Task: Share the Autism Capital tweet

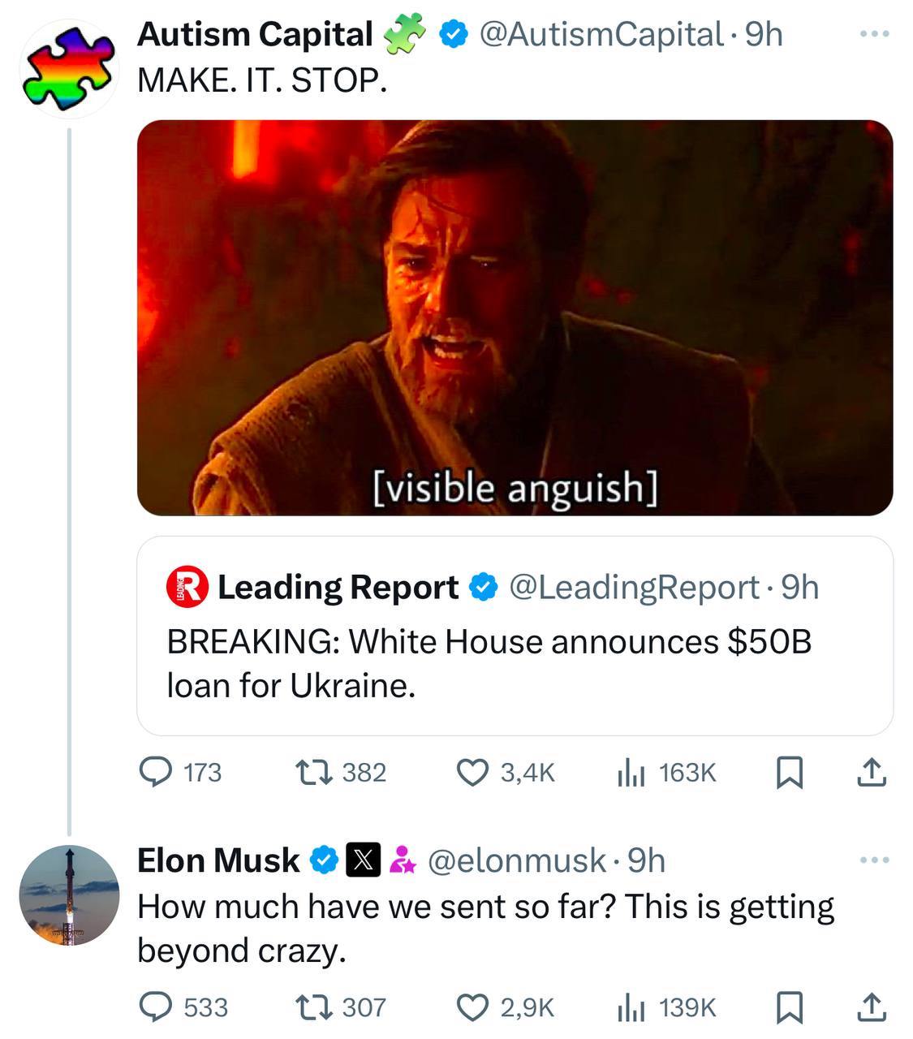Action: [x=872, y=772]
